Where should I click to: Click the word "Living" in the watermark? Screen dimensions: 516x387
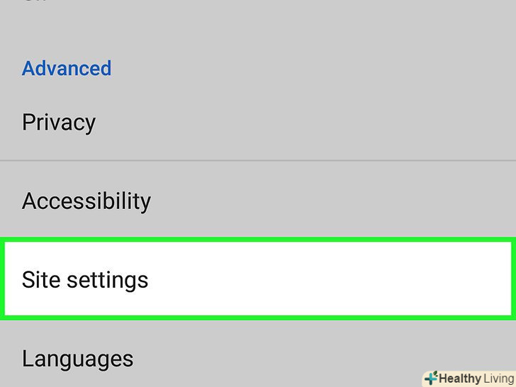(x=498, y=378)
